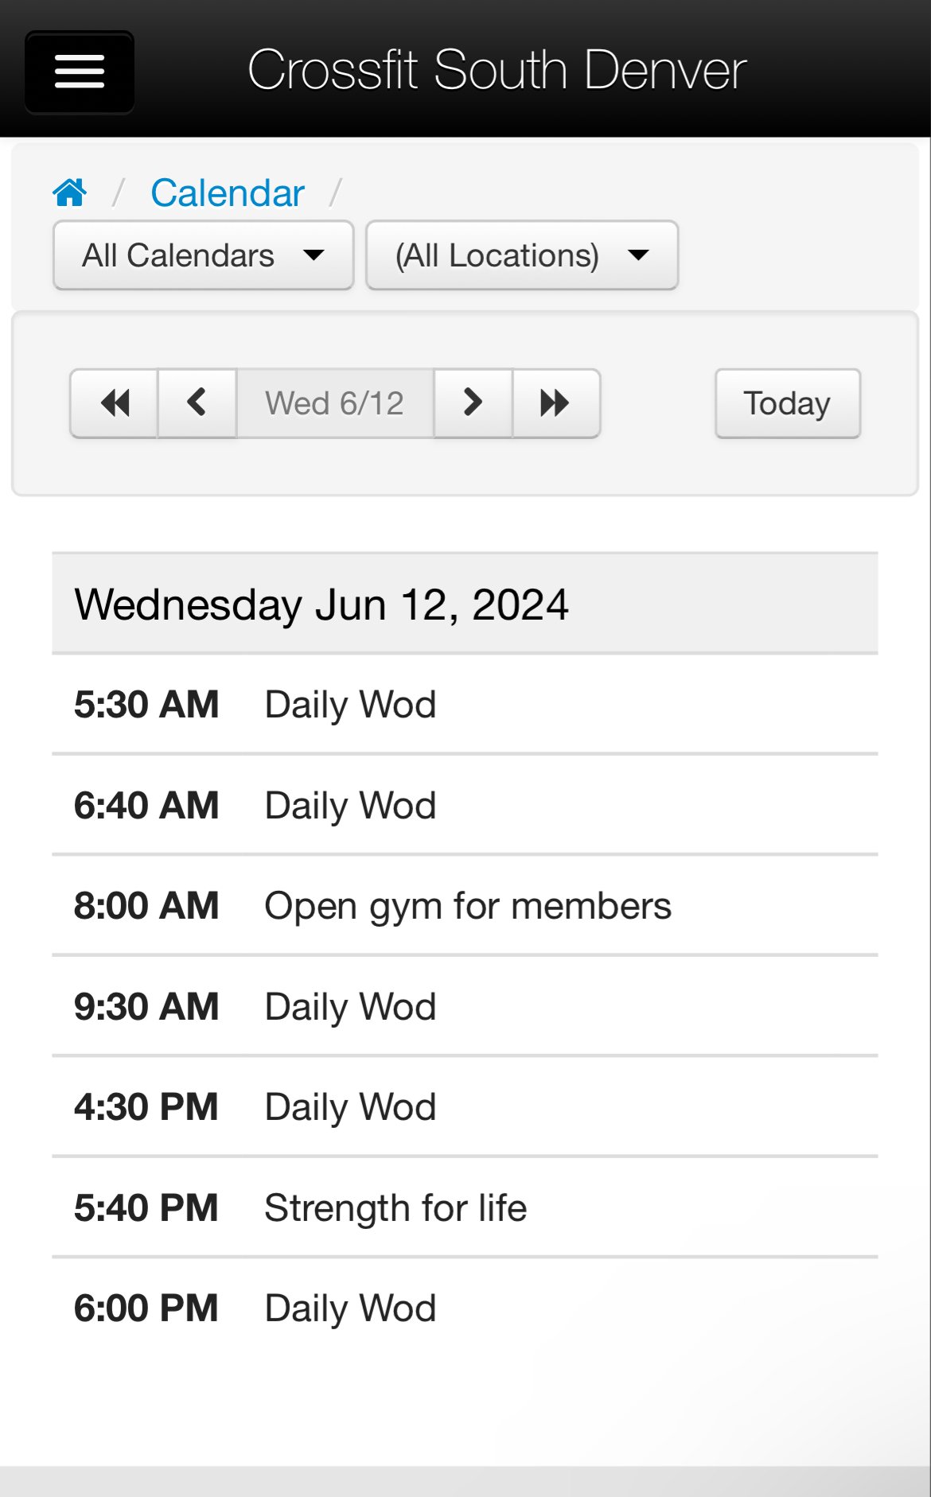Open the 8:00 AM Open gym for members
This screenshot has width=931, height=1497.
coord(467,906)
